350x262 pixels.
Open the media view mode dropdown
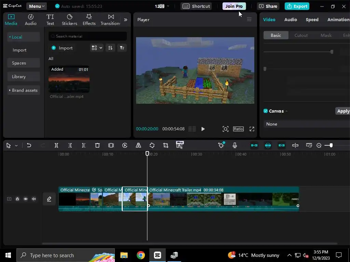(x=97, y=48)
